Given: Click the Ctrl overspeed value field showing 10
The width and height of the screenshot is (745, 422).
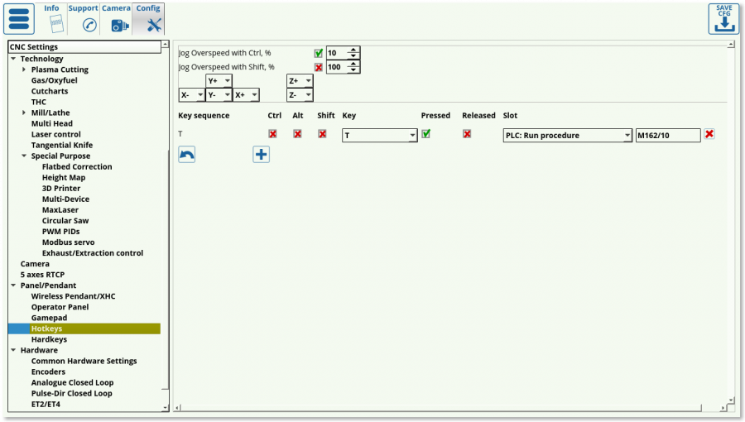Looking at the screenshot, I should pos(338,53).
